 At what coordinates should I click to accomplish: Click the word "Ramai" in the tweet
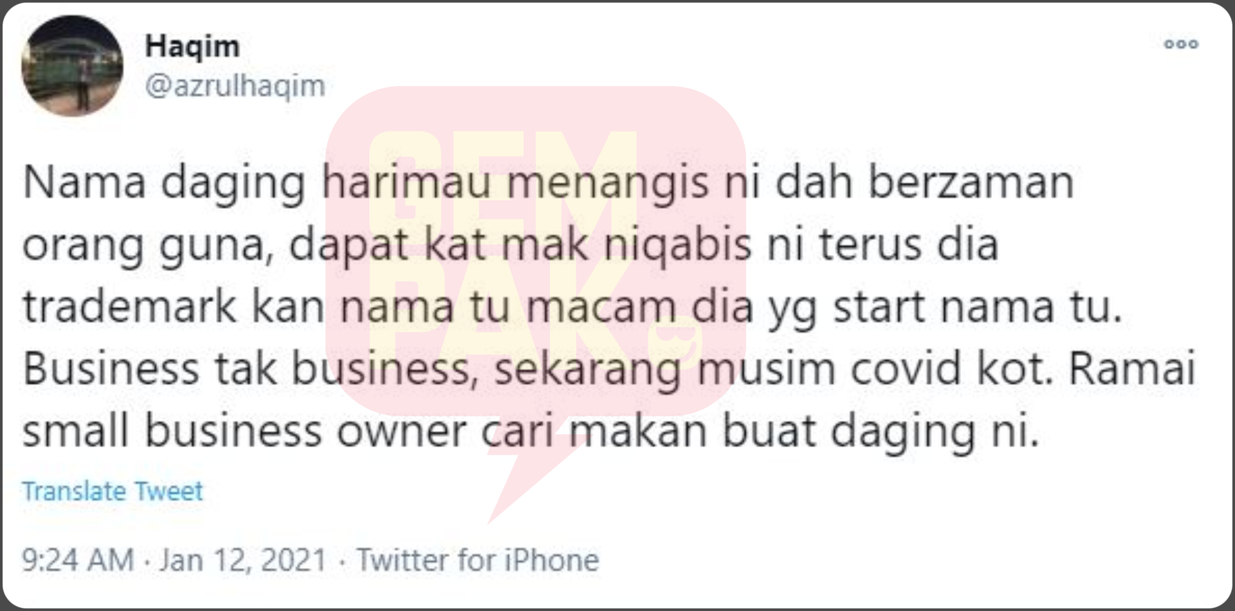[1132, 369]
